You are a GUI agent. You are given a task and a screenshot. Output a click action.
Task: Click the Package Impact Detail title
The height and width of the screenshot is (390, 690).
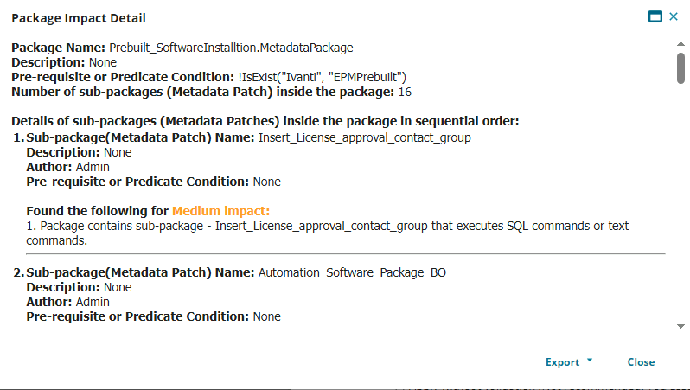[79, 18]
